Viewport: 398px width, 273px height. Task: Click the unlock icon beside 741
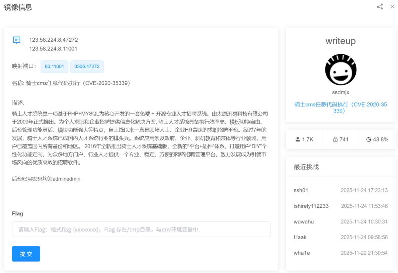335,139
